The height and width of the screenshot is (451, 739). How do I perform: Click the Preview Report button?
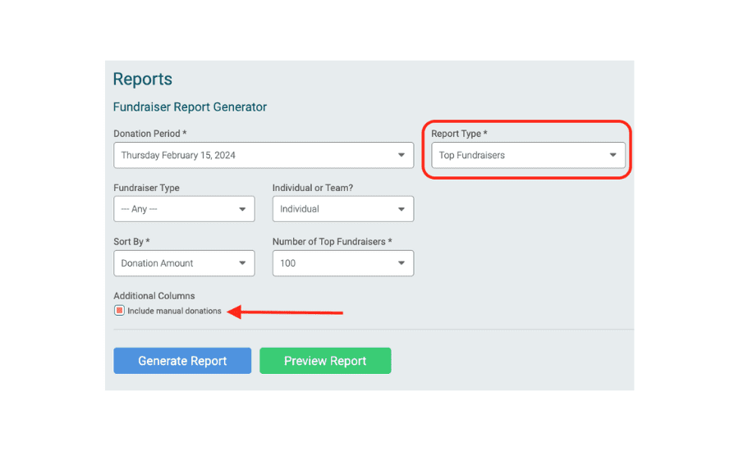pyautogui.click(x=325, y=361)
